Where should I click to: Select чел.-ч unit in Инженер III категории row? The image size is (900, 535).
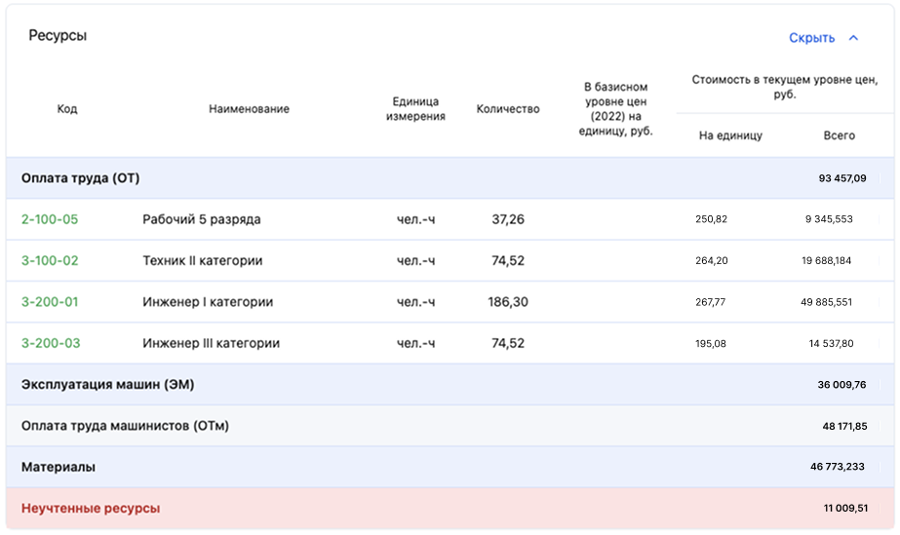415,343
